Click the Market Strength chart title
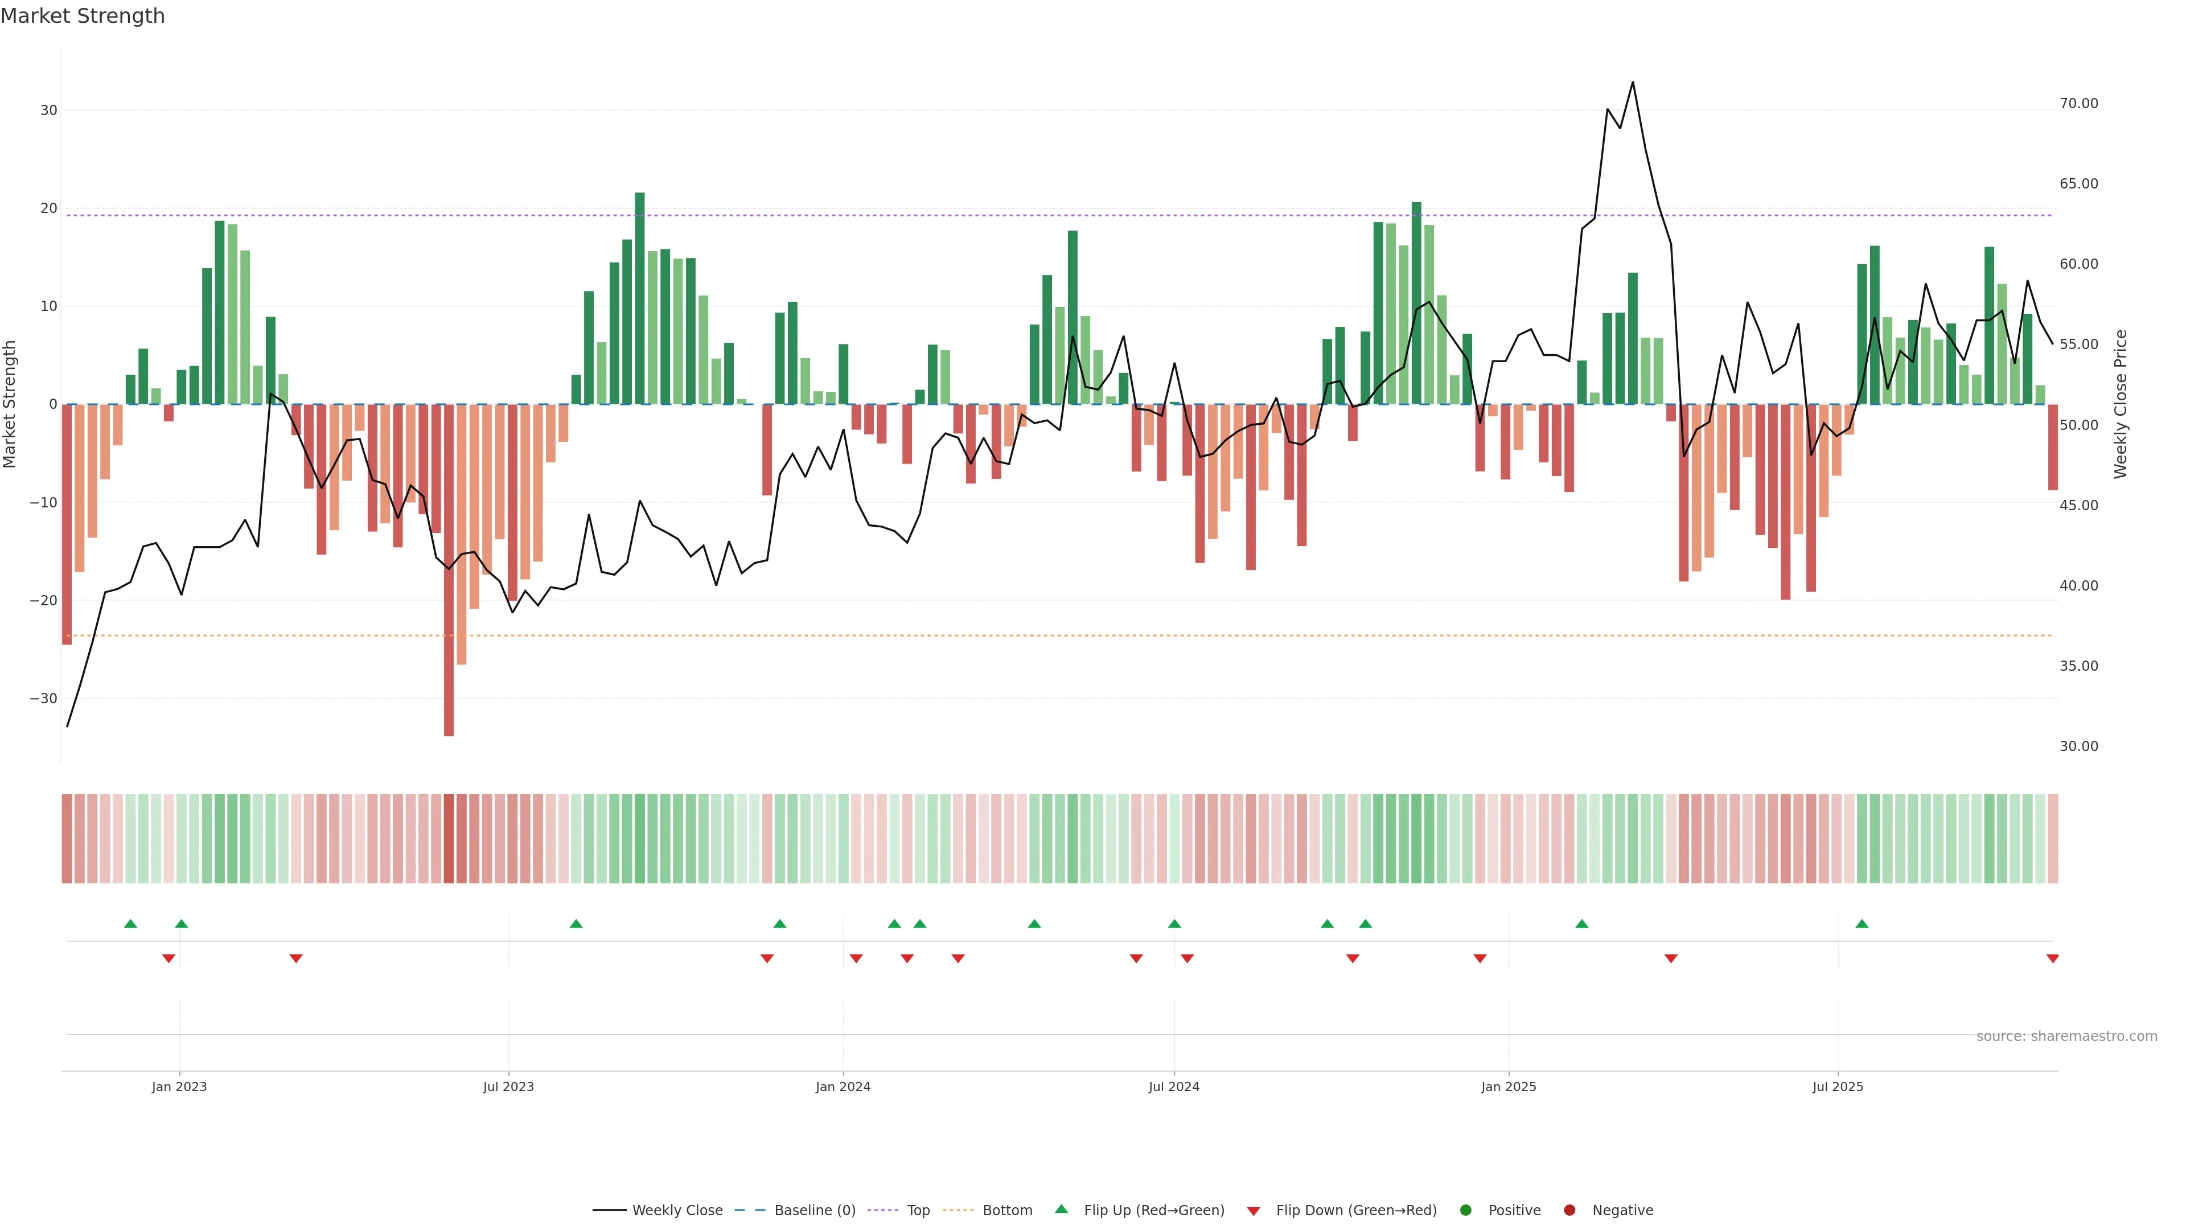Screen dimensions: 2186x1230 coord(83,16)
